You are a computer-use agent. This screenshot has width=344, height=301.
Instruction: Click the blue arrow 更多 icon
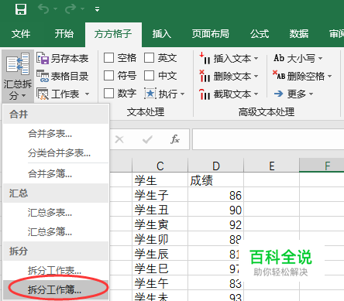pos(279,94)
